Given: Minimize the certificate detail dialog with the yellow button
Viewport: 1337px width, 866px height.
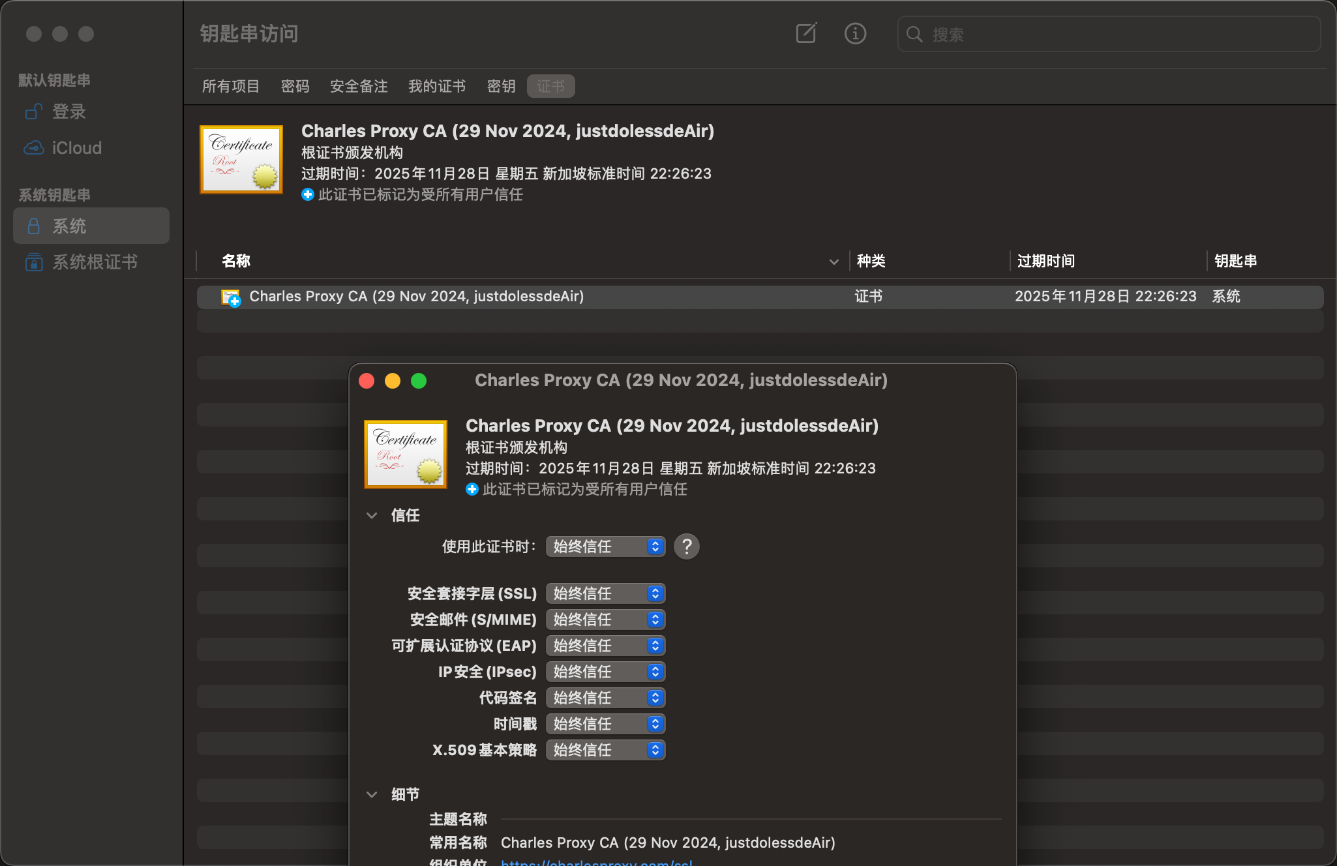Looking at the screenshot, I should click(x=393, y=381).
